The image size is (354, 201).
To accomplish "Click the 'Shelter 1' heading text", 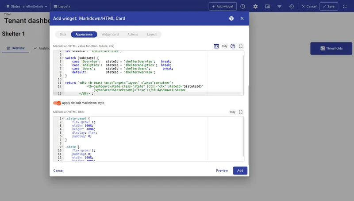I will (14, 34).
